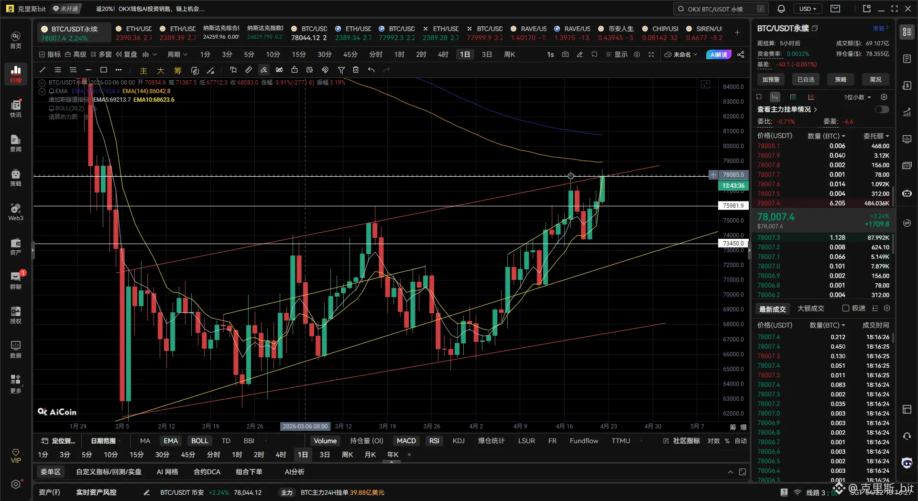The height and width of the screenshot is (501, 918).
Task: Open the 未命名 layout dropdown
Action: point(681,54)
